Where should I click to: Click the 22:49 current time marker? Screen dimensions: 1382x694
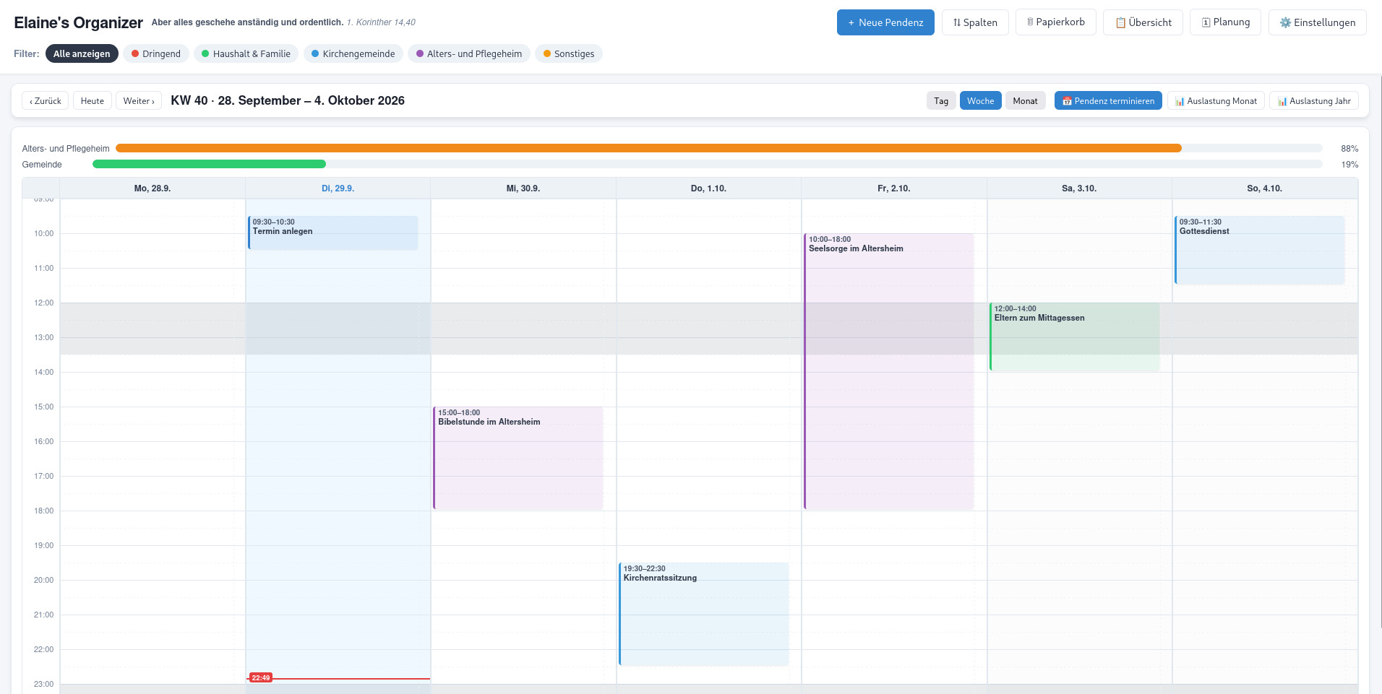[261, 677]
